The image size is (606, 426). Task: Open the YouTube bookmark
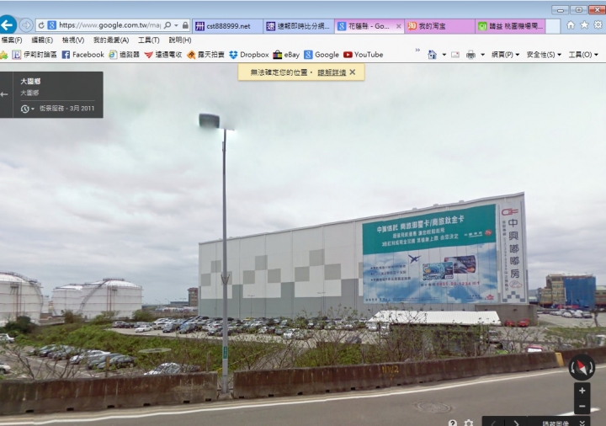(364, 55)
